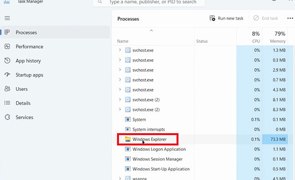Click the System interrupts process icon
This screenshot has height=180, width=295.
pyautogui.click(x=128, y=129)
